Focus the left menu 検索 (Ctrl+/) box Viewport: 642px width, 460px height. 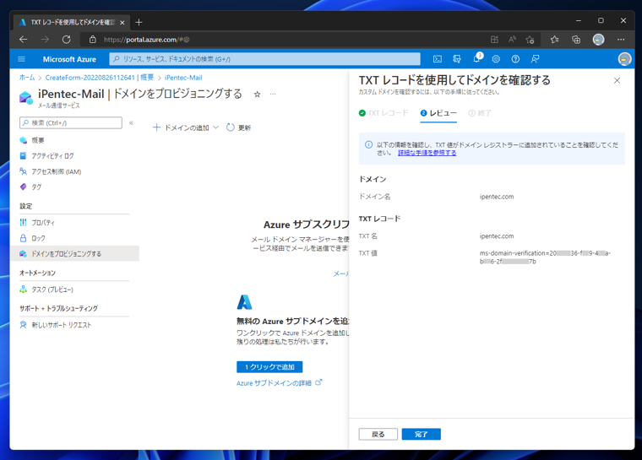pos(70,122)
